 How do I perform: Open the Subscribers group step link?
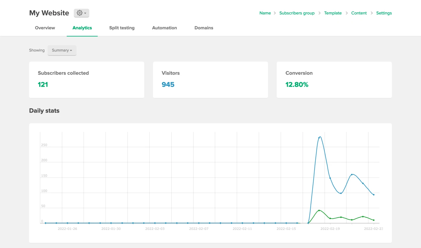tap(297, 13)
